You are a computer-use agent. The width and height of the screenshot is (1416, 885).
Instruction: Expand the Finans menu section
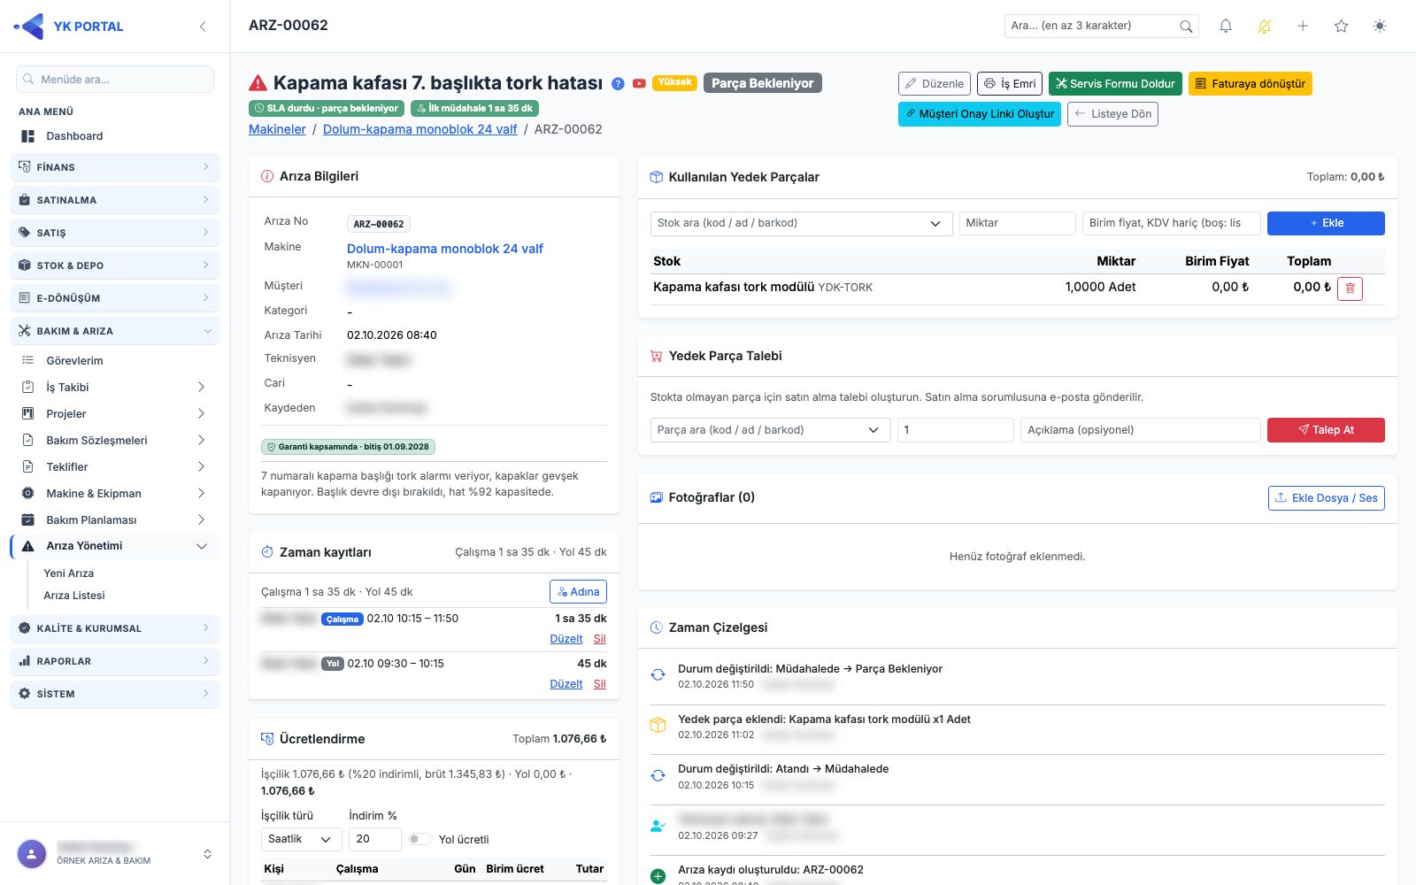click(x=115, y=167)
